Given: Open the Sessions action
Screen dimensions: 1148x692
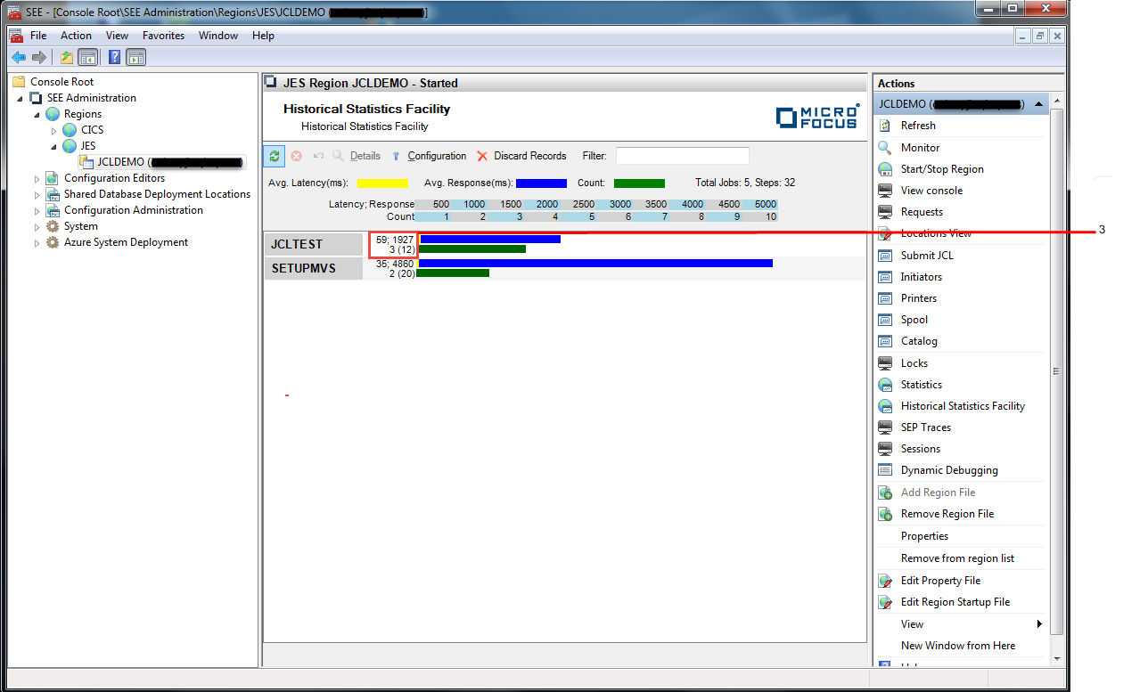Looking at the screenshot, I should click(x=920, y=449).
